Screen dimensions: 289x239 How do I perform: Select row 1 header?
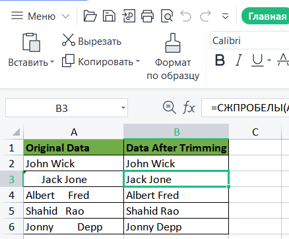click(x=11, y=147)
